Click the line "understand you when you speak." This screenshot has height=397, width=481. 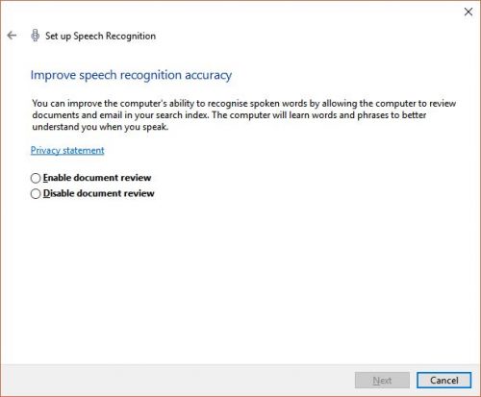[x=100, y=127]
